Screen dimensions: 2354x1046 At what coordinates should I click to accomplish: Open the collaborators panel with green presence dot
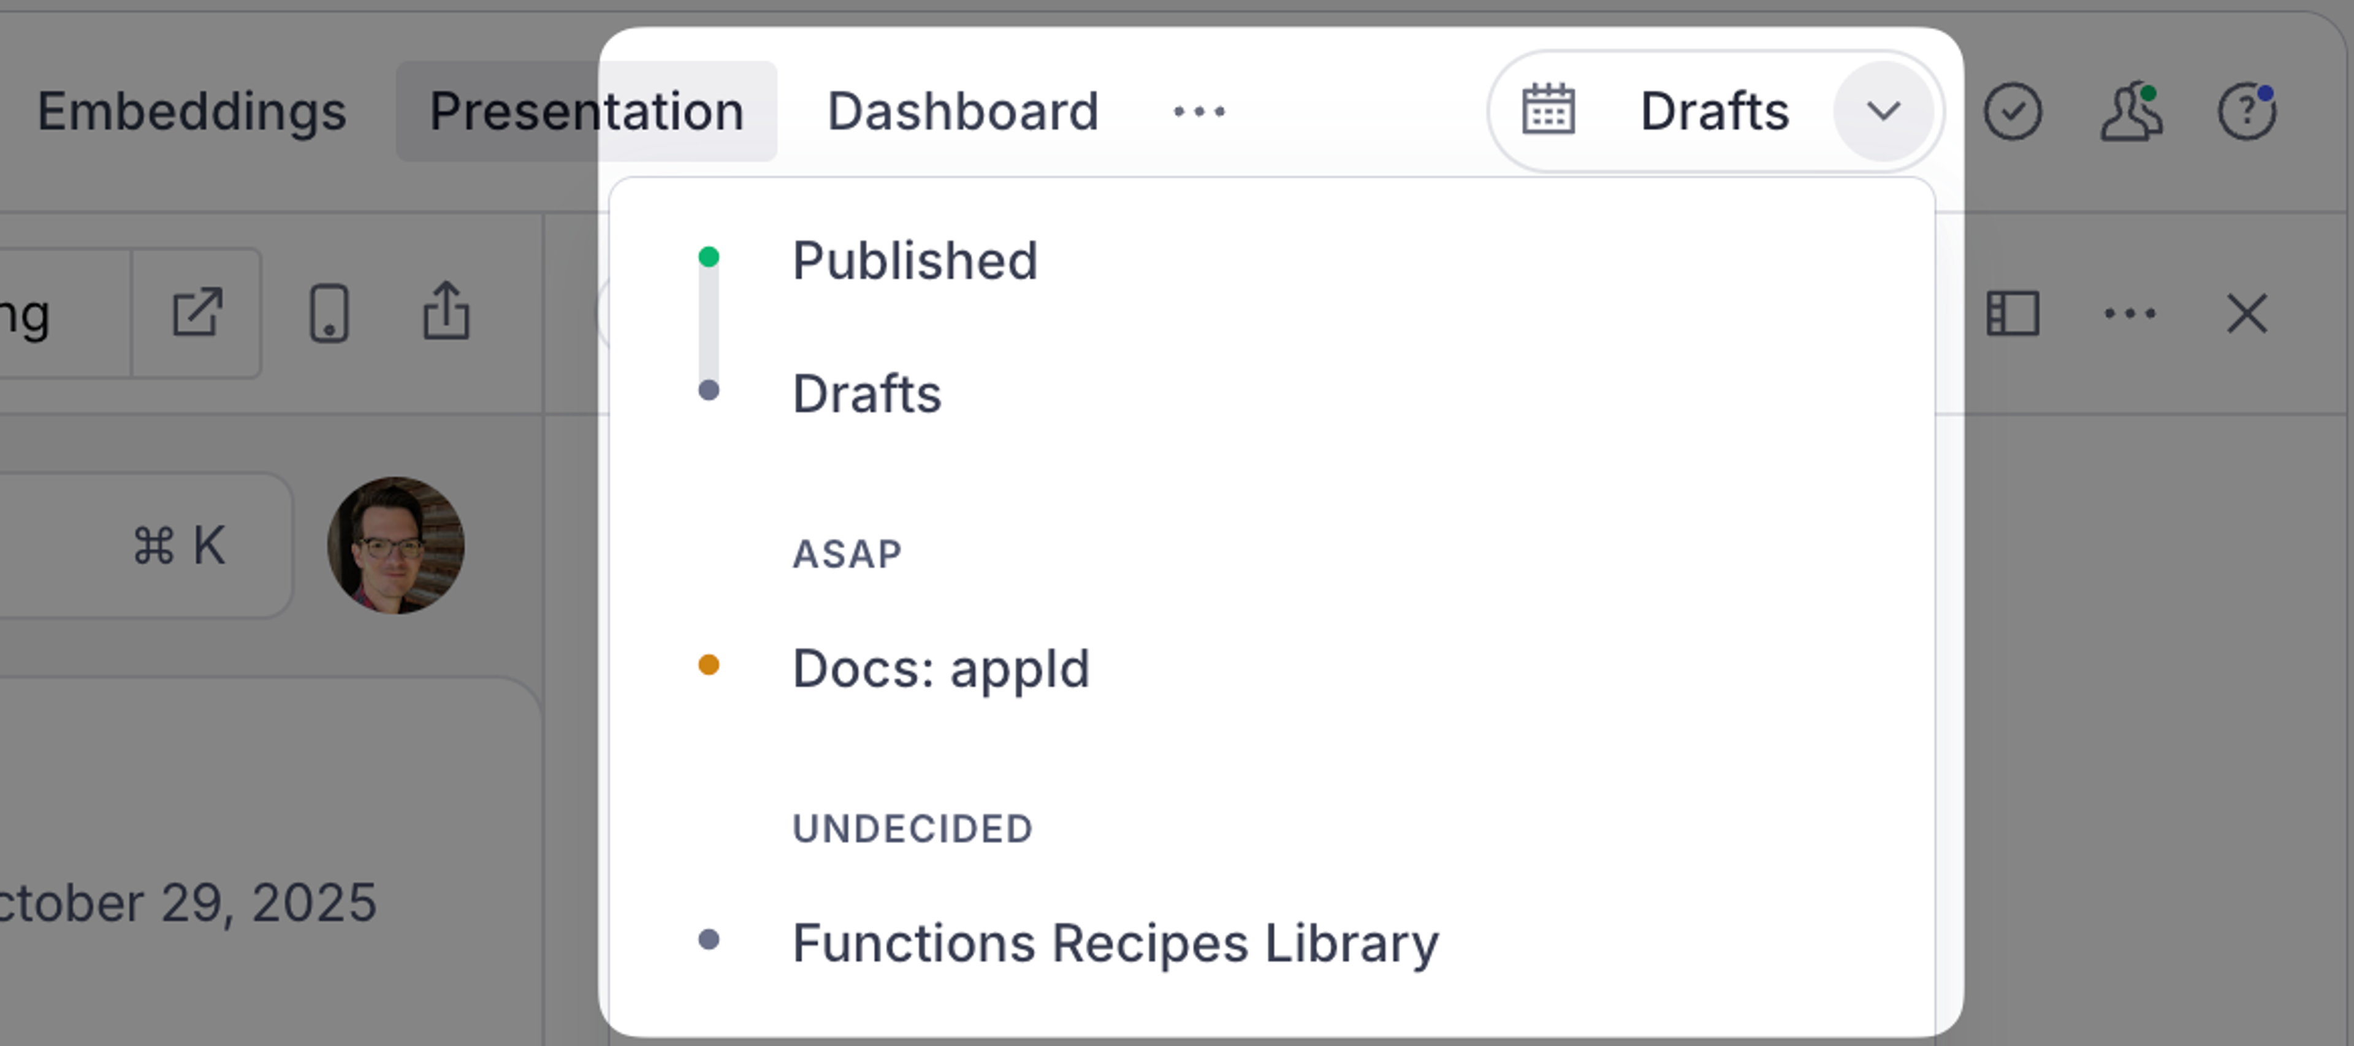[x=2131, y=110]
